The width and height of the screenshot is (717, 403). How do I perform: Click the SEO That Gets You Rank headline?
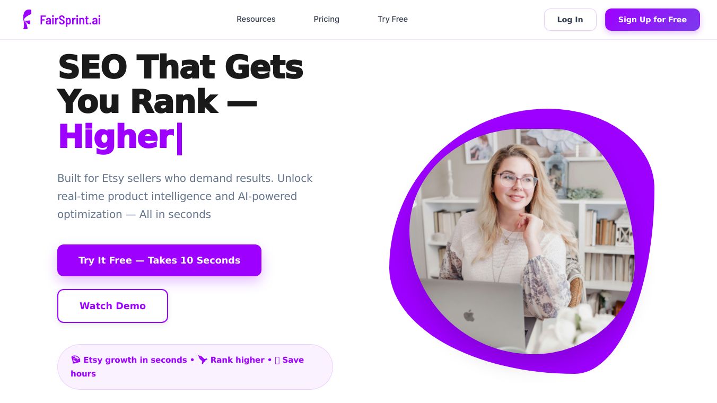pyautogui.click(x=180, y=84)
